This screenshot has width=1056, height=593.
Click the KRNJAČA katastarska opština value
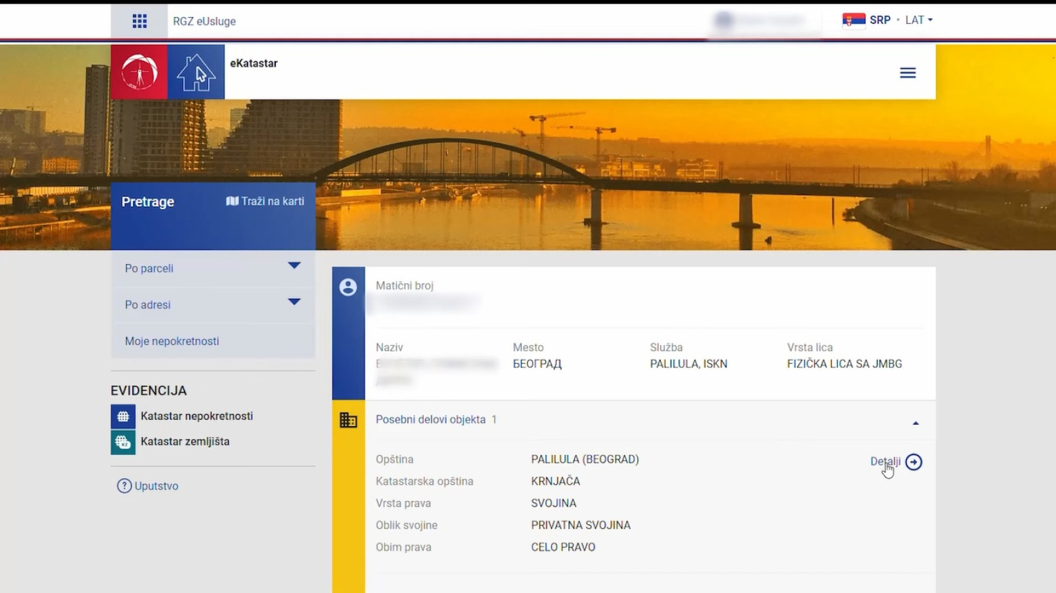pos(555,481)
